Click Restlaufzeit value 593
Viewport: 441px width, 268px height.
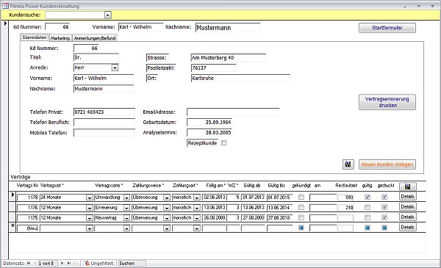click(345, 198)
